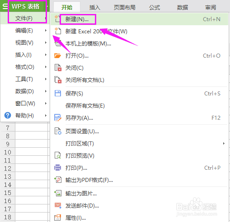
Task: Click the envelope icon for 发送邮件(D)
Action: tap(58, 205)
